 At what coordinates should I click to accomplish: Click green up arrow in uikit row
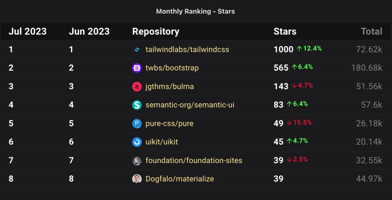pyautogui.click(x=289, y=141)
